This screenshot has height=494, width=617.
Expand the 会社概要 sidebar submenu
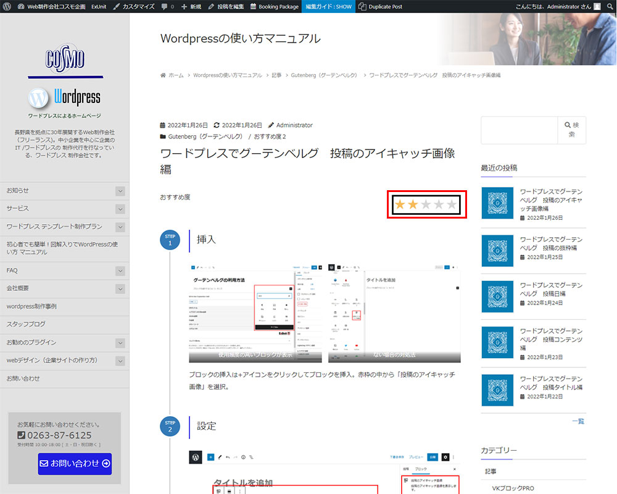pyautogui.click(x=120, y=288)
